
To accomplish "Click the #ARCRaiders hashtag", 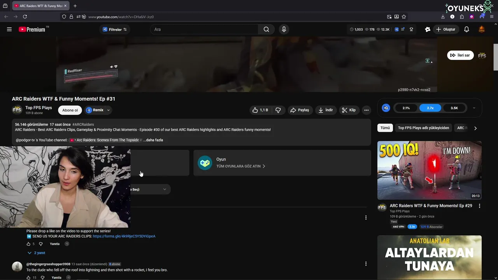I will [83, 124].
